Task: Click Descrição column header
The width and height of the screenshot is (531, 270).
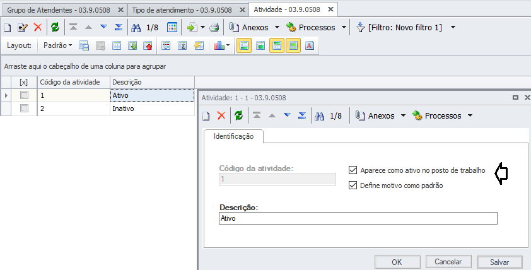Action: tap(152, 82)
